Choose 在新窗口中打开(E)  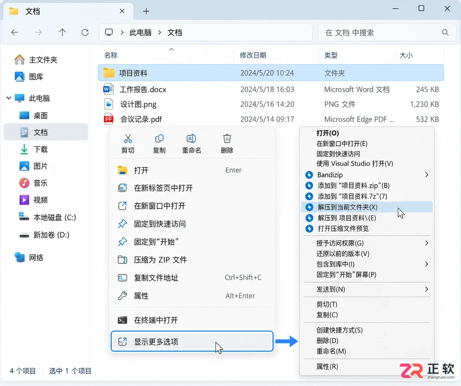[x=367, y=144]
